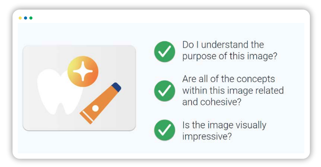Click the word "impressive?" in third question

pos(207,136)
